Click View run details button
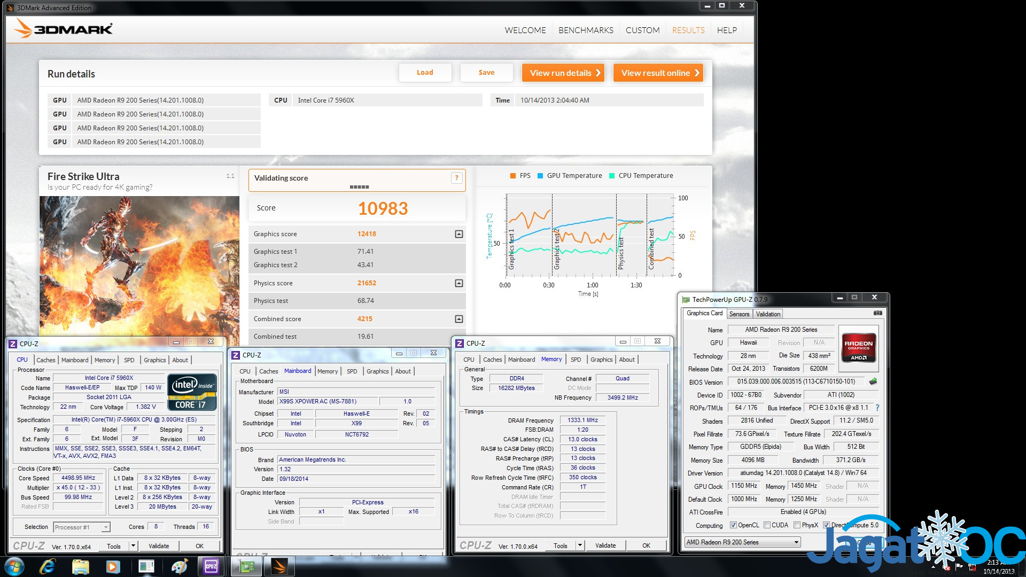 [563, 73]
